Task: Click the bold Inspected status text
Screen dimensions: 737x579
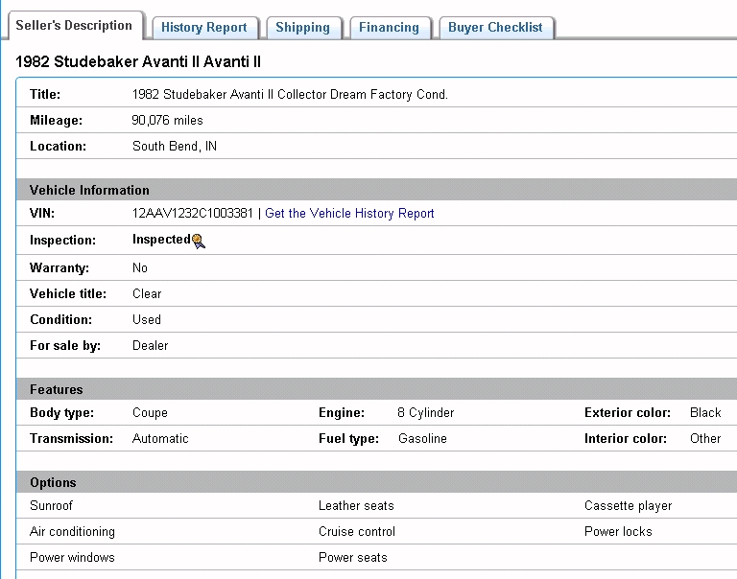Action: click(161, 241)
